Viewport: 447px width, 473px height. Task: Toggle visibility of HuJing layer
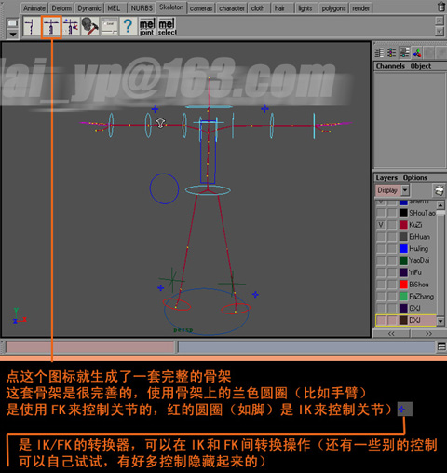[x=381, y=249]
